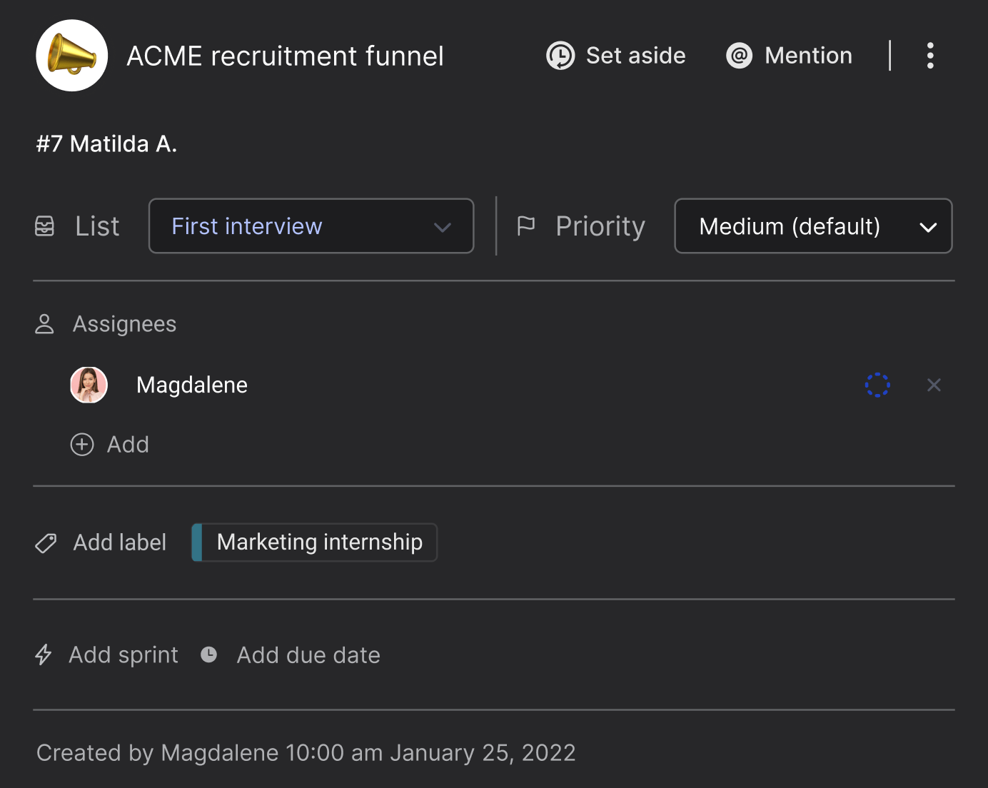Click the List inbox icon
988x788 pixels.
tap(45, 226)
